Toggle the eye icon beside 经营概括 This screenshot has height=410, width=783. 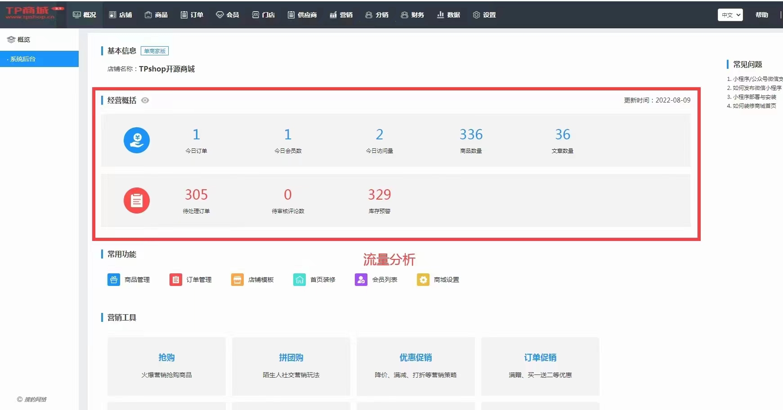pyautogui.click(x=145, y=100)
